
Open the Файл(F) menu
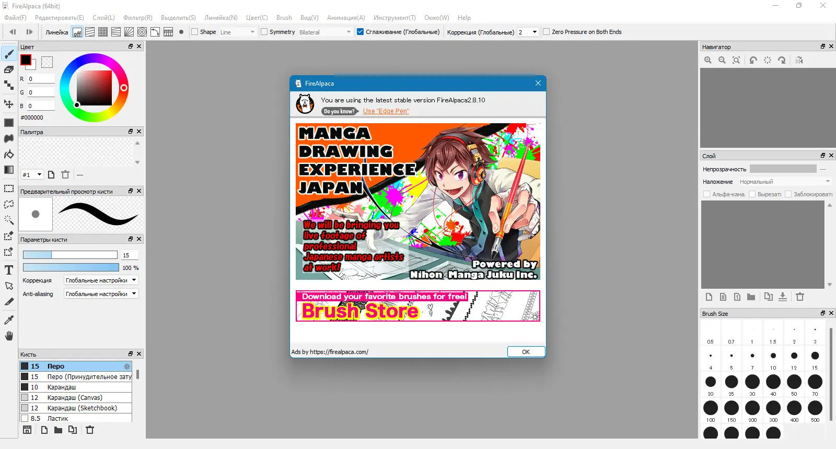point(15,18)
